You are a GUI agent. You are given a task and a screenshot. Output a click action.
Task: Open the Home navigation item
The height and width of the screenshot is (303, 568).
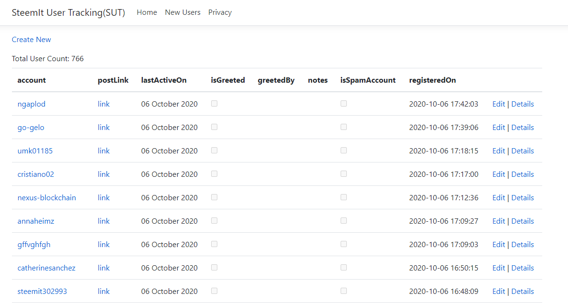point(147,12)
